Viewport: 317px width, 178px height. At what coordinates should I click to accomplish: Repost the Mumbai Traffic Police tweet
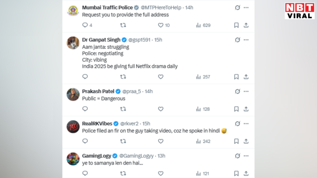coord(123,25)
